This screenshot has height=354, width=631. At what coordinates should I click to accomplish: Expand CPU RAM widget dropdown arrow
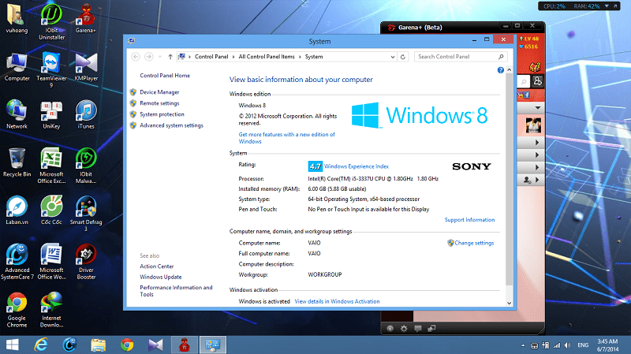coord(607,6)
